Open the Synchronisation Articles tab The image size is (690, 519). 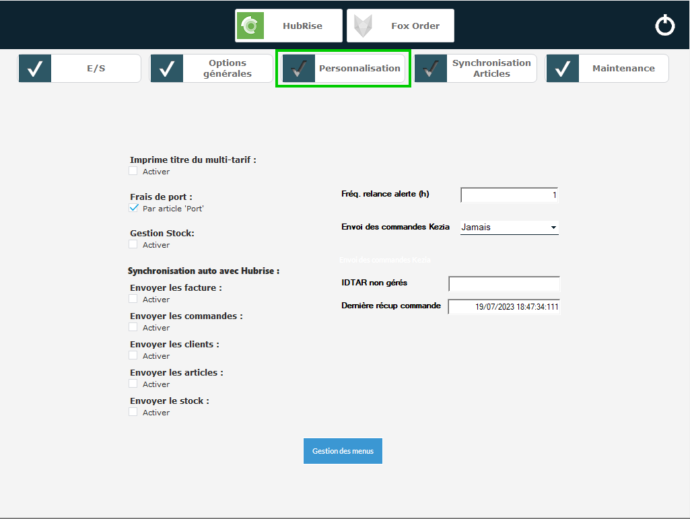click(491, 69)
